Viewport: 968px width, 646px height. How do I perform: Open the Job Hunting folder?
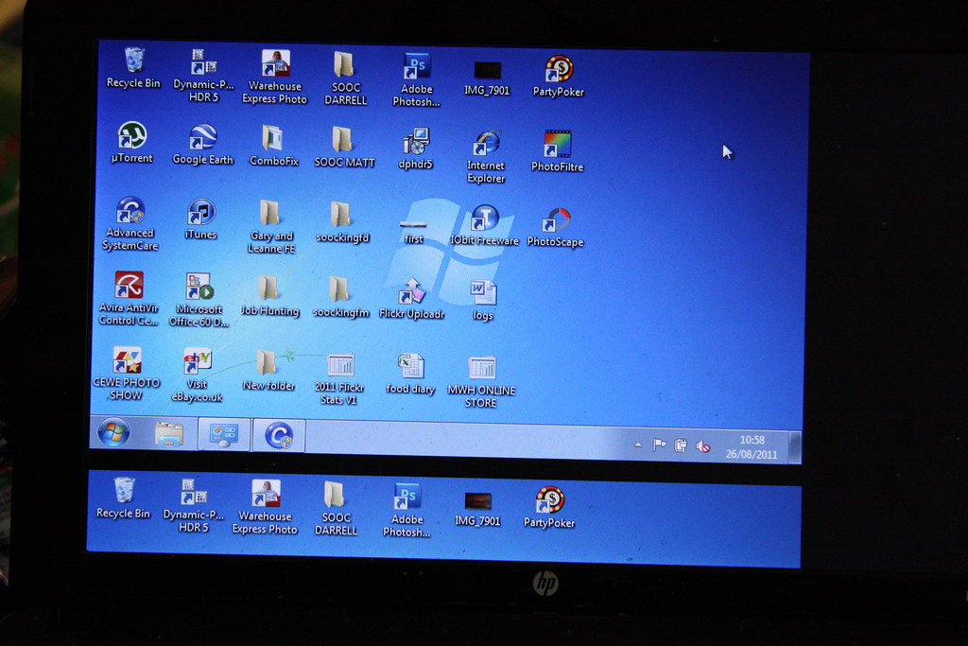point(269,288)
